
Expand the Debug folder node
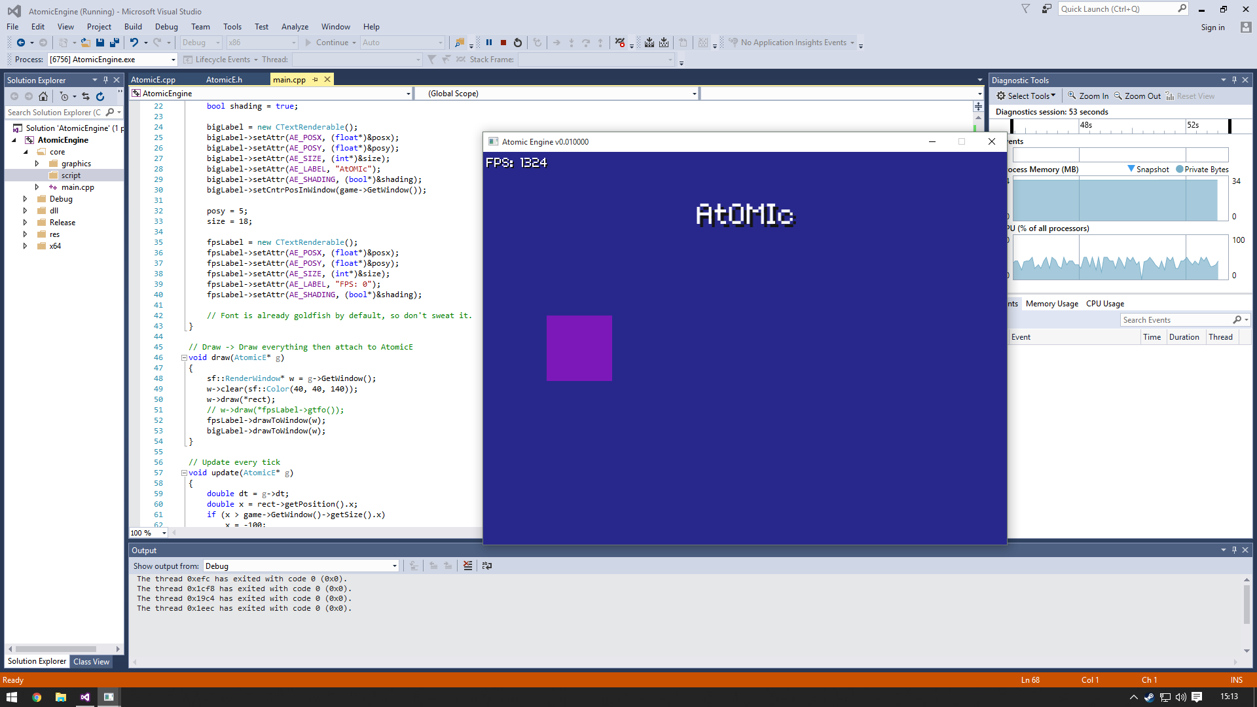(x=26, y=199)
